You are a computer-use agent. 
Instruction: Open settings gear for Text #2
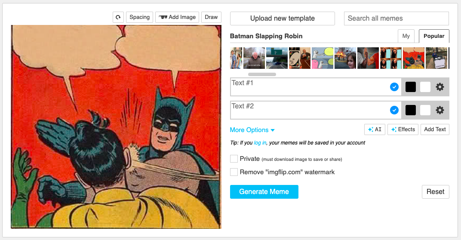pyautogui.click(x=439, y=110)
